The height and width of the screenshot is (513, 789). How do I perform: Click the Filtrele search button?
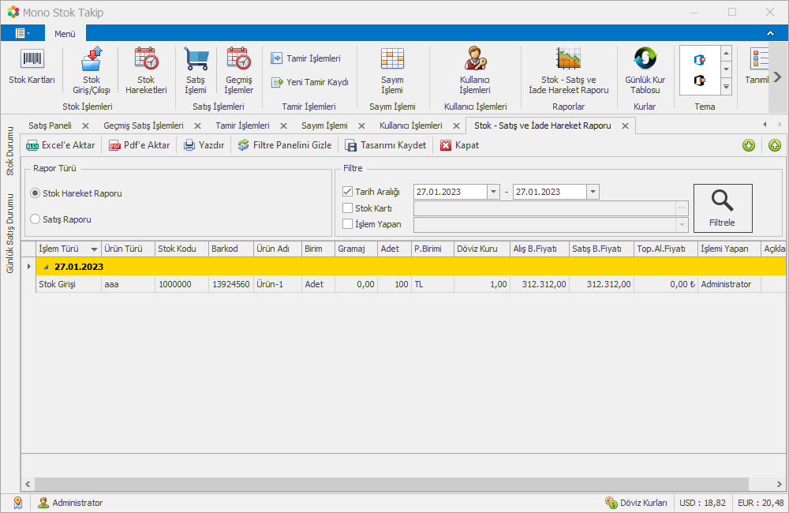pos(722,208)
